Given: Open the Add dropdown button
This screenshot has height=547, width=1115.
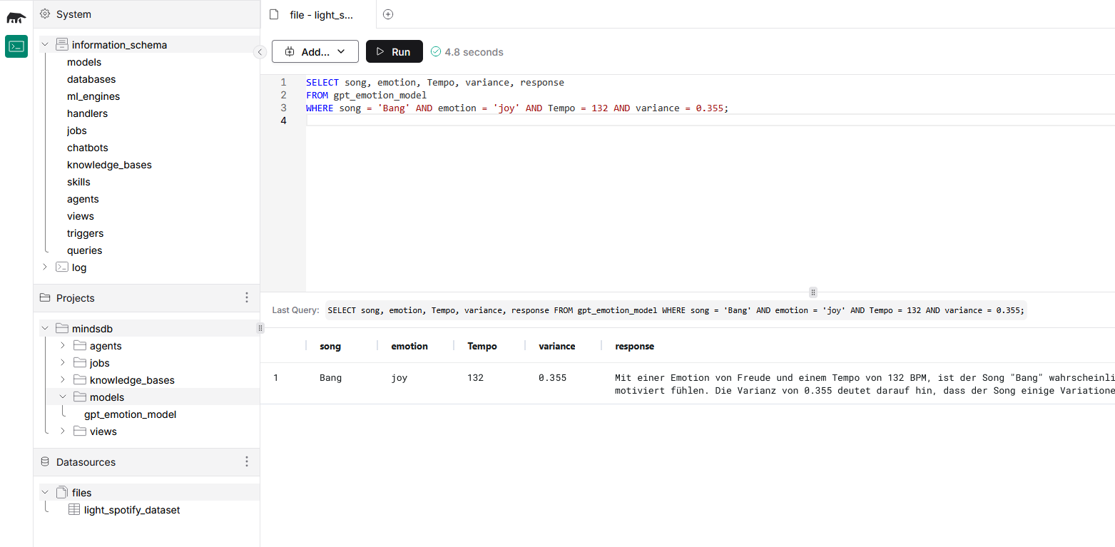Looking at the screenshot, I should [315, 51].
